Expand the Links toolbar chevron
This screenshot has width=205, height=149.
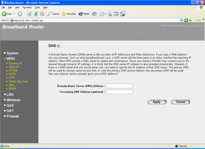pyautogui.click(x=203, y=20)
